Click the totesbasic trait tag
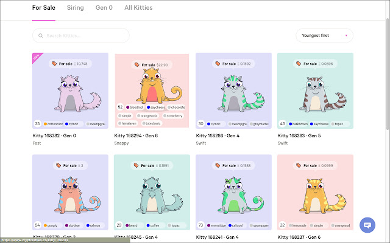The height and width of the screenshot is (243, 390). (x=152, y=123)
